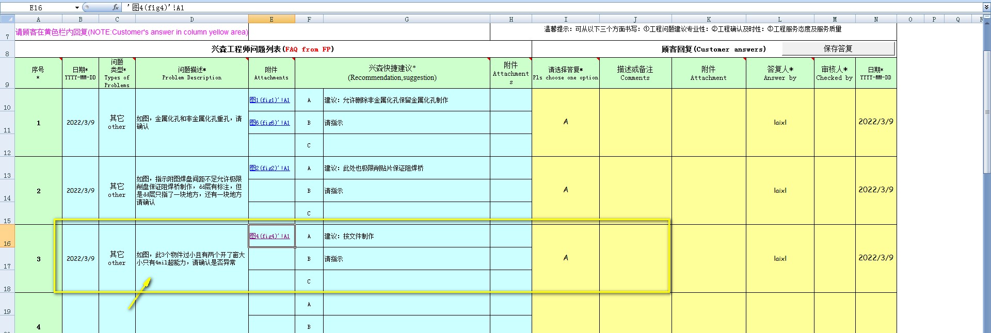The height and width of the screenshot is (333, 991).
Task: Click the sequence number 1 cell
Action: (x=38, y=123)
